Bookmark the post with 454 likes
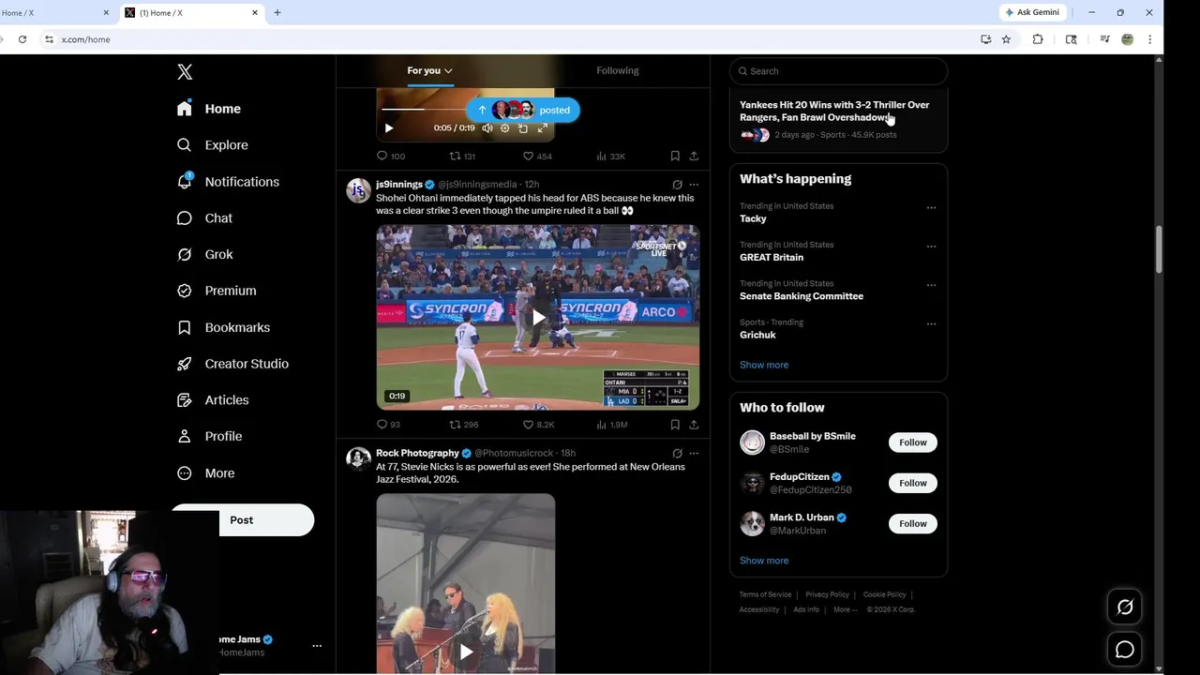1200x675 pixels. (x=675, y=157)
